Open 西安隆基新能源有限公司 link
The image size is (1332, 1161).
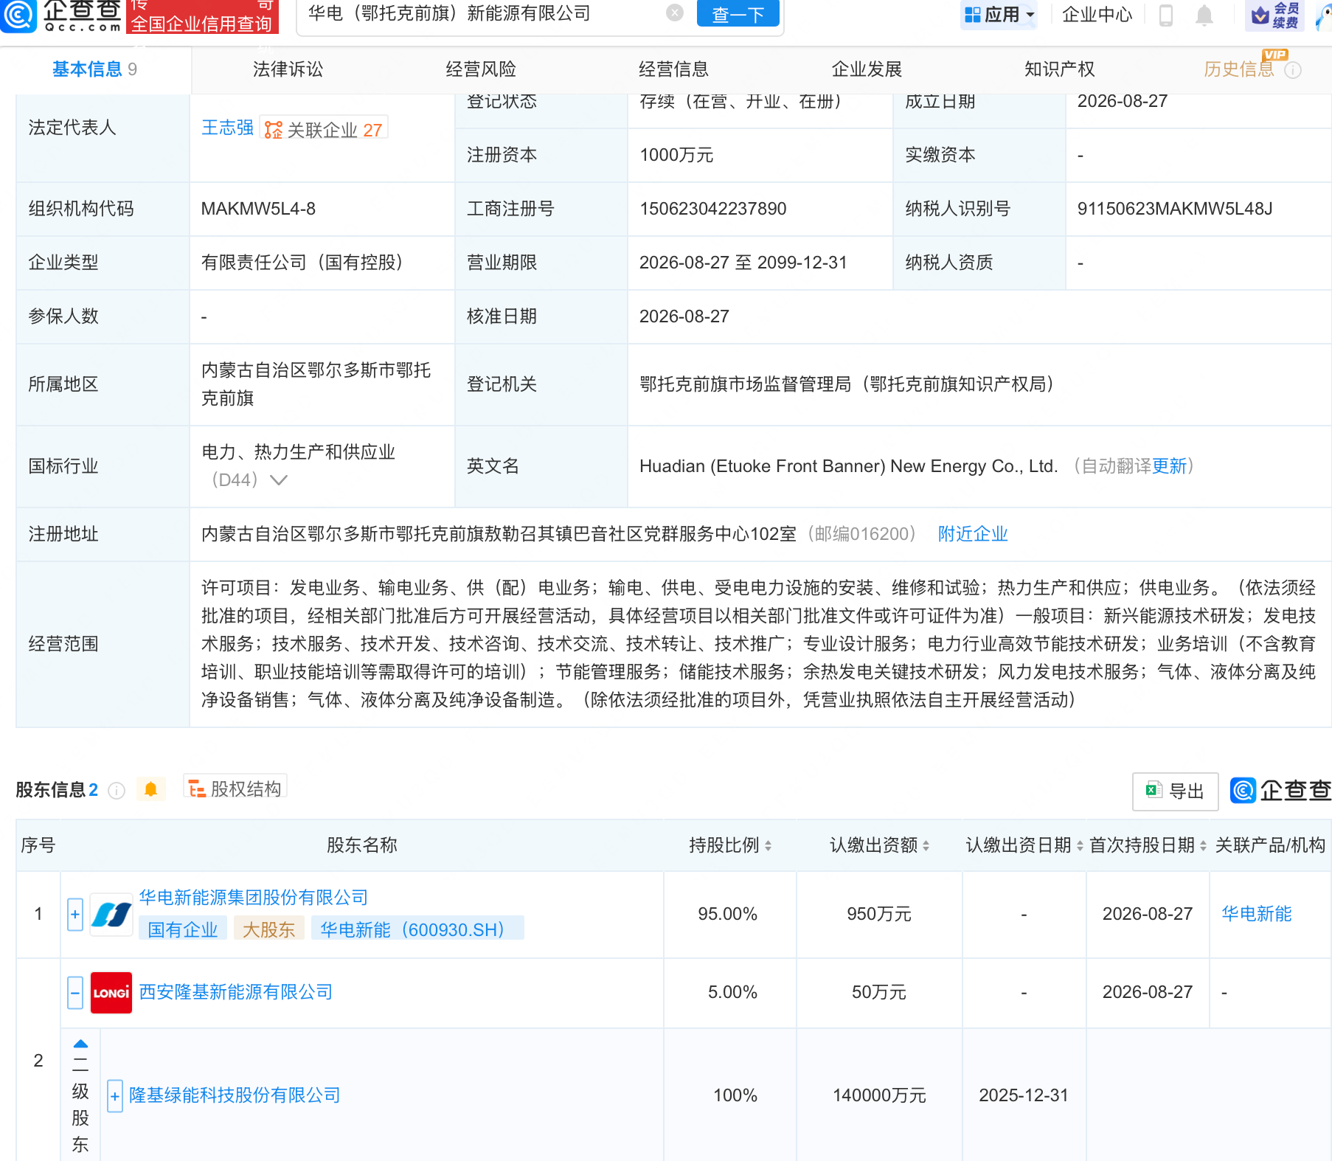[x=236, y=992]
